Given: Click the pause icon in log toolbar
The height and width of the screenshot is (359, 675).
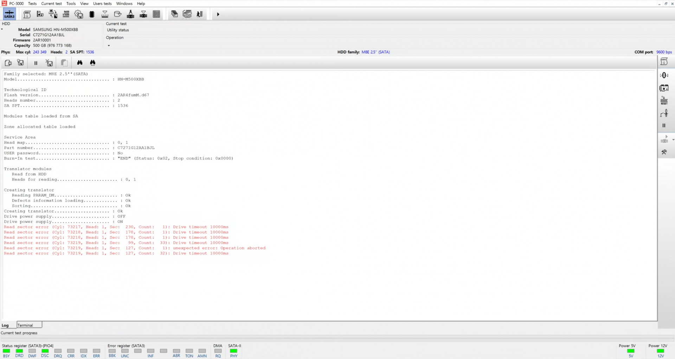Looking at the screenshot, I should tap(36, 63).
